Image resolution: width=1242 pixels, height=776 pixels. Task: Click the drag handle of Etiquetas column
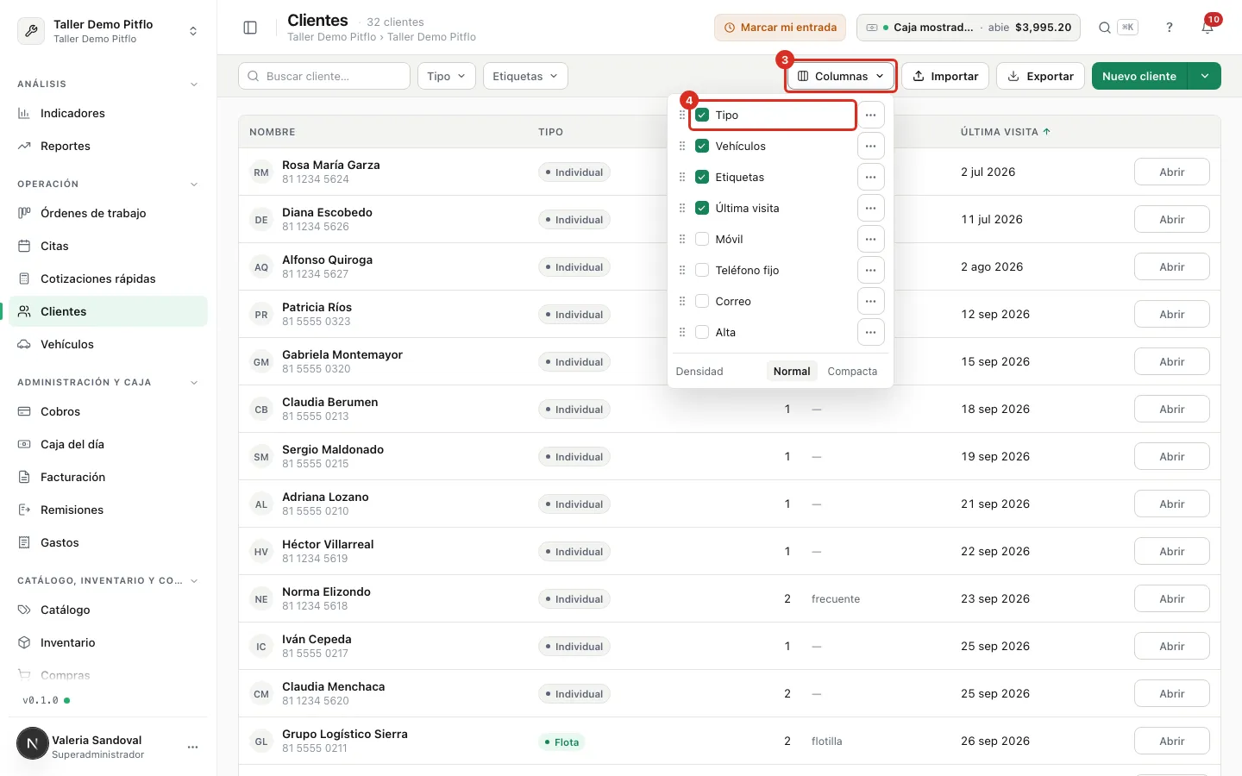click(x=682, y=177)
